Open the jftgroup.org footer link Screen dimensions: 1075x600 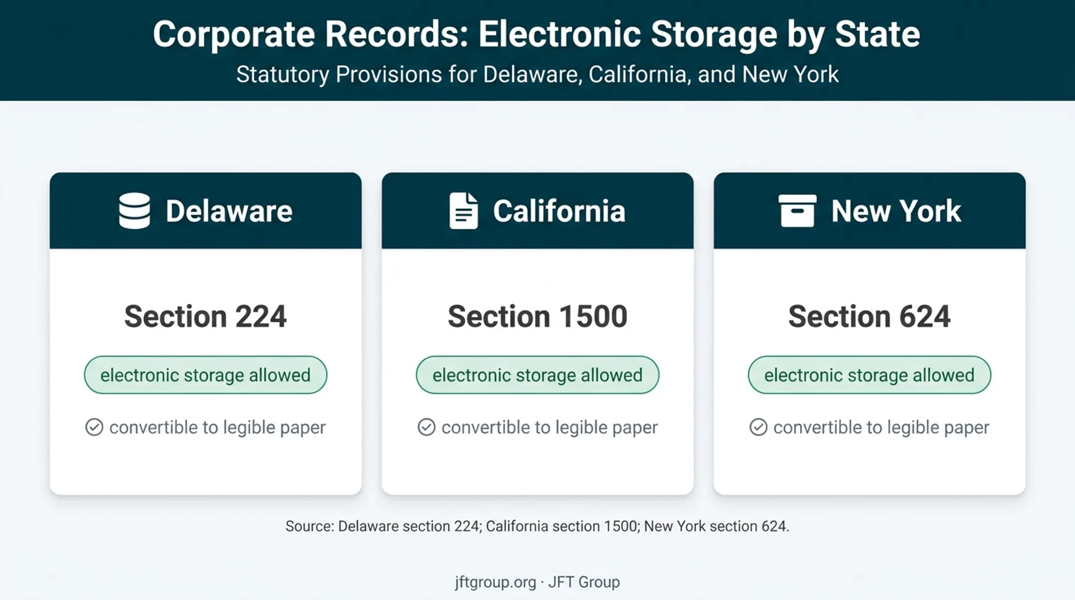495,582
